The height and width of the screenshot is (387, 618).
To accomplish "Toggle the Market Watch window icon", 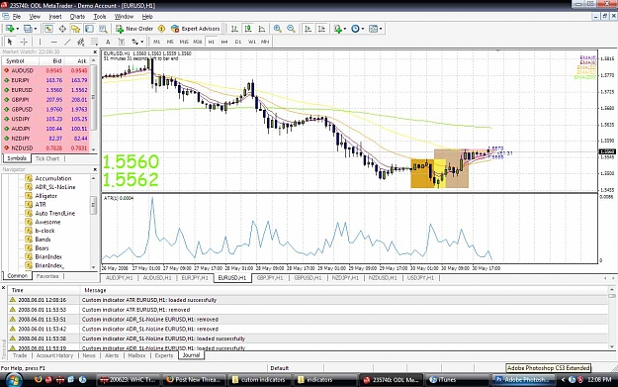I will [48, 29].
